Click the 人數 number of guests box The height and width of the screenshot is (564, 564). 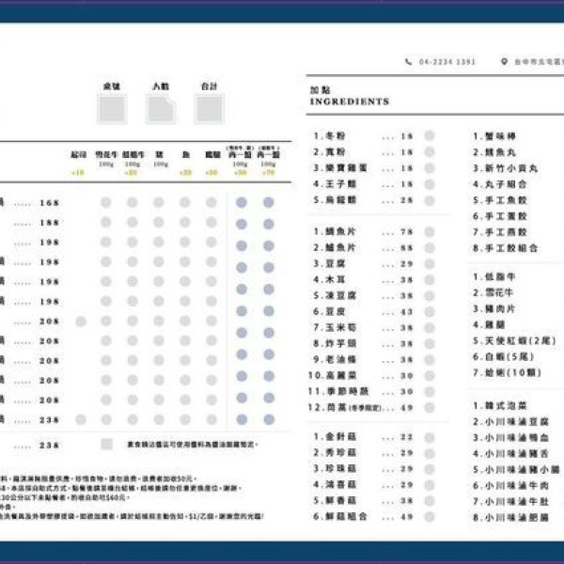pyautogui.click(x=161, y=108)
